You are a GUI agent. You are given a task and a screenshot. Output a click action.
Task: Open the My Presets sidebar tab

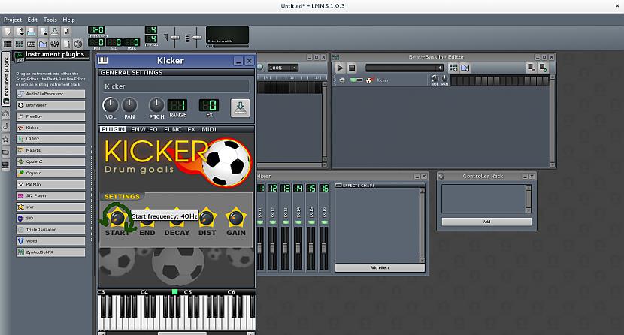[x=5, y=140]
